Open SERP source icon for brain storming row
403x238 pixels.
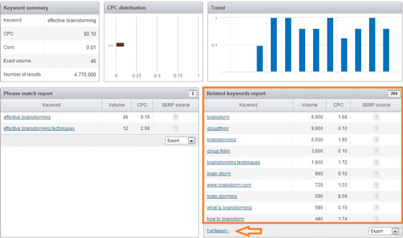(376, 197)
